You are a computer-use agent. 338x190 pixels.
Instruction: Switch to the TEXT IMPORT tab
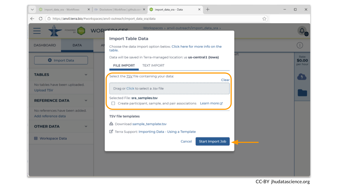[153, 65]
